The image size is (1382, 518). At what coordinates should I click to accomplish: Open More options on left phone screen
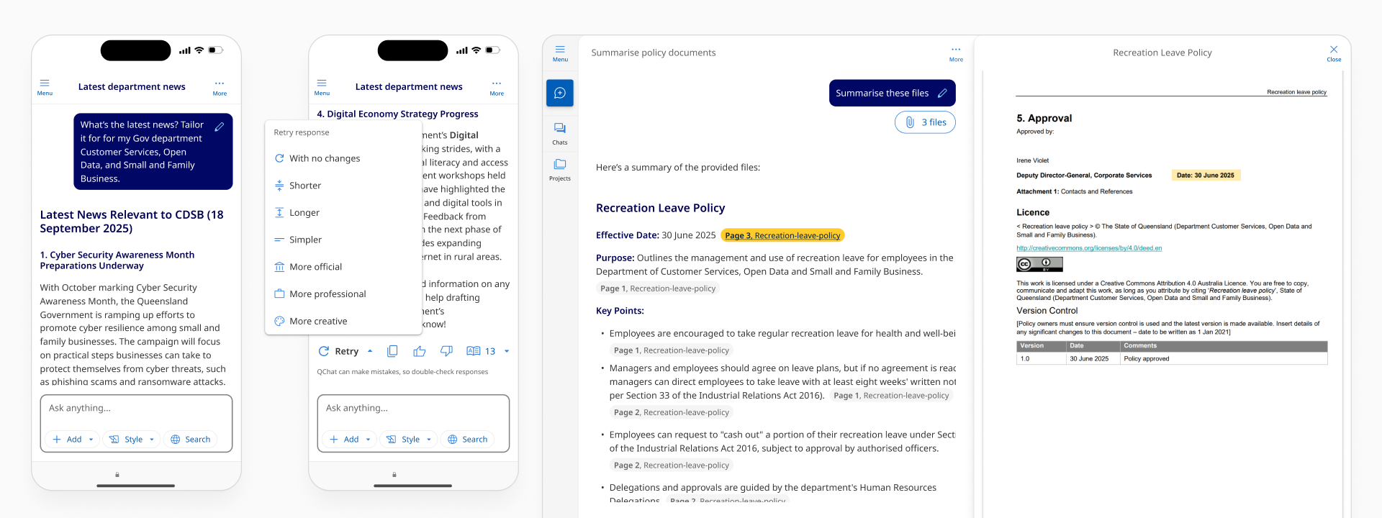[x=220, y=87]
